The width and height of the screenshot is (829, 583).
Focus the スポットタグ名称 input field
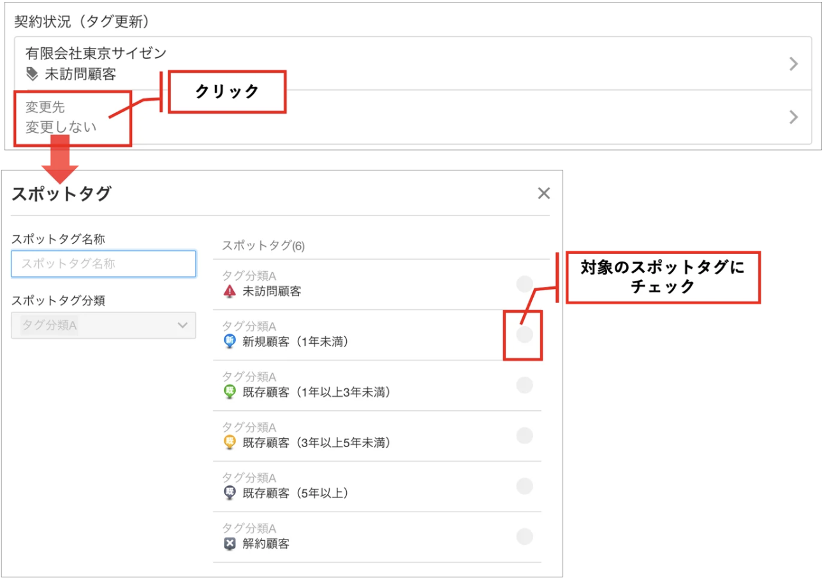(103, 263)
